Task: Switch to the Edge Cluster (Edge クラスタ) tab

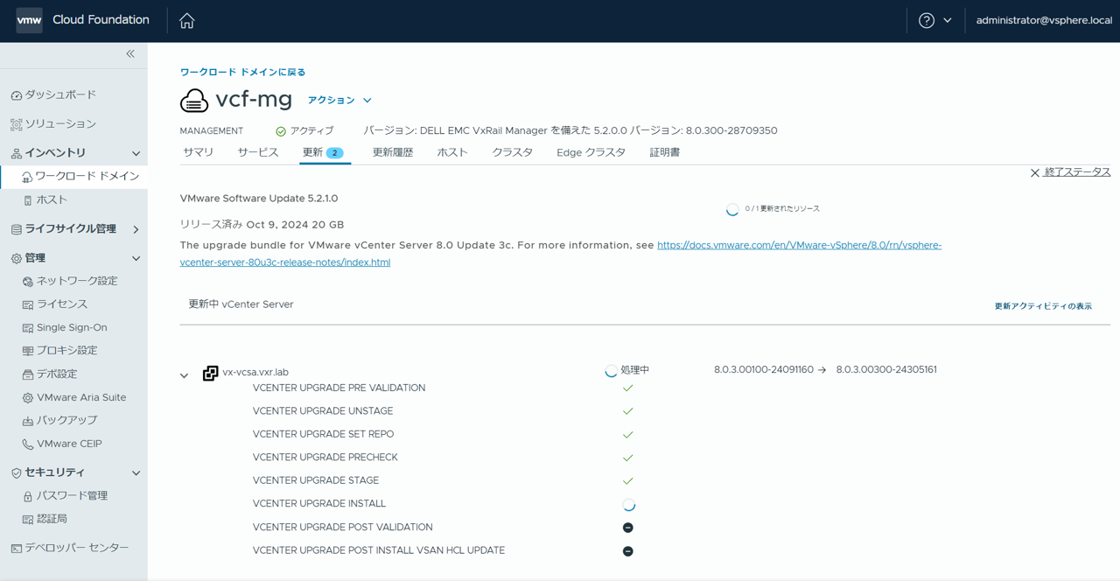Action: 591,152
